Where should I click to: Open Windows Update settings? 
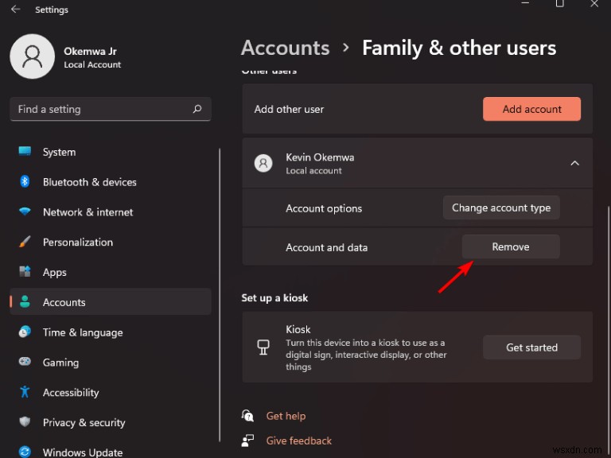point(111,452)
